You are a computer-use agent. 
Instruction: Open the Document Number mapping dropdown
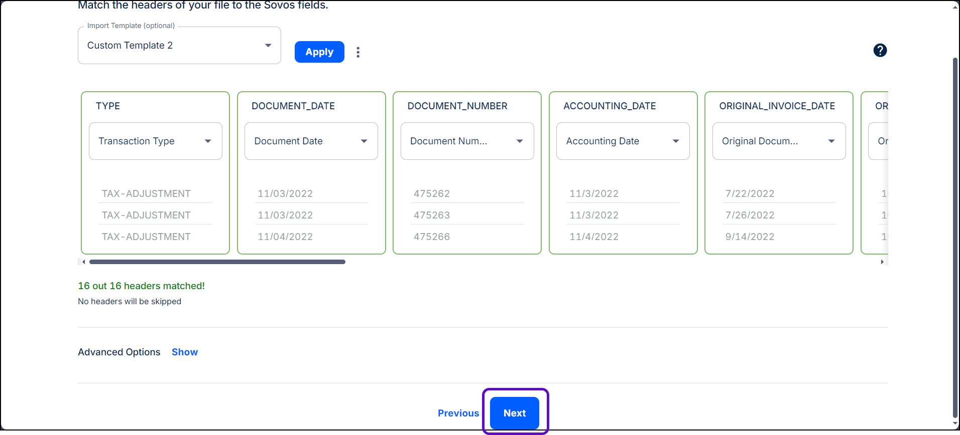point(467,141)
